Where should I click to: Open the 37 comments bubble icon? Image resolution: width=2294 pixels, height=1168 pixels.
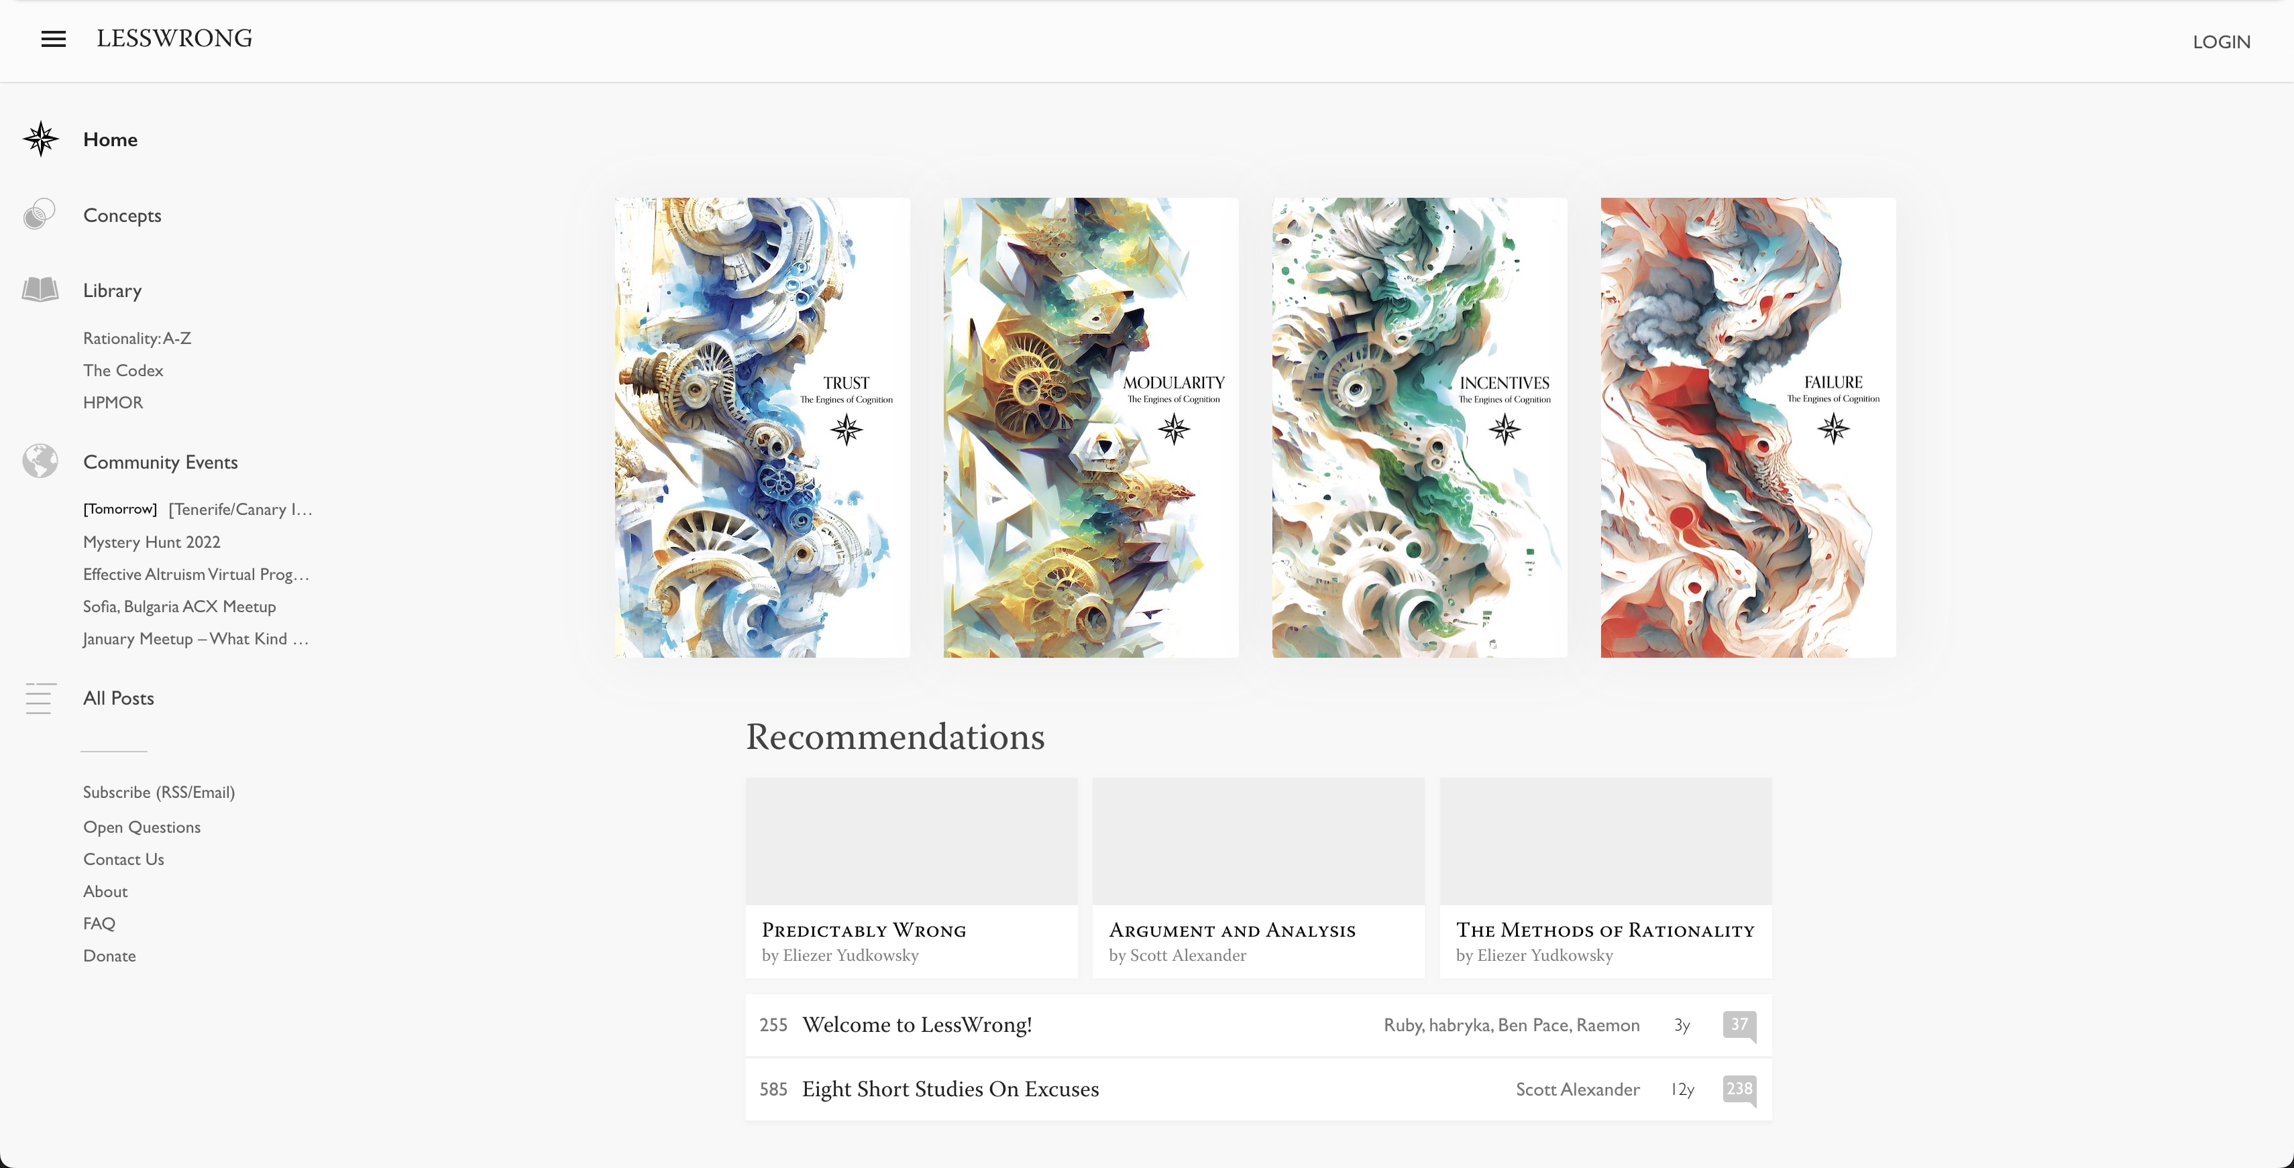click(1739, 1026)
